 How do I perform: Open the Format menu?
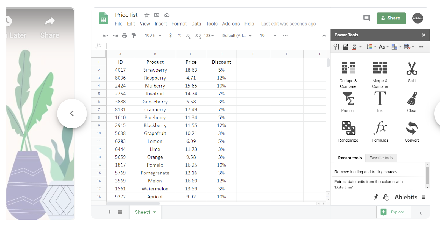pyautogui.click(x=179, y=24)
